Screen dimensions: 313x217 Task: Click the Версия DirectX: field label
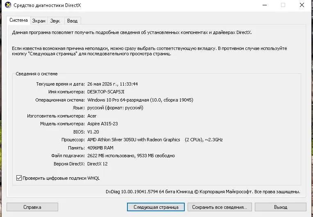click(69, 164)
